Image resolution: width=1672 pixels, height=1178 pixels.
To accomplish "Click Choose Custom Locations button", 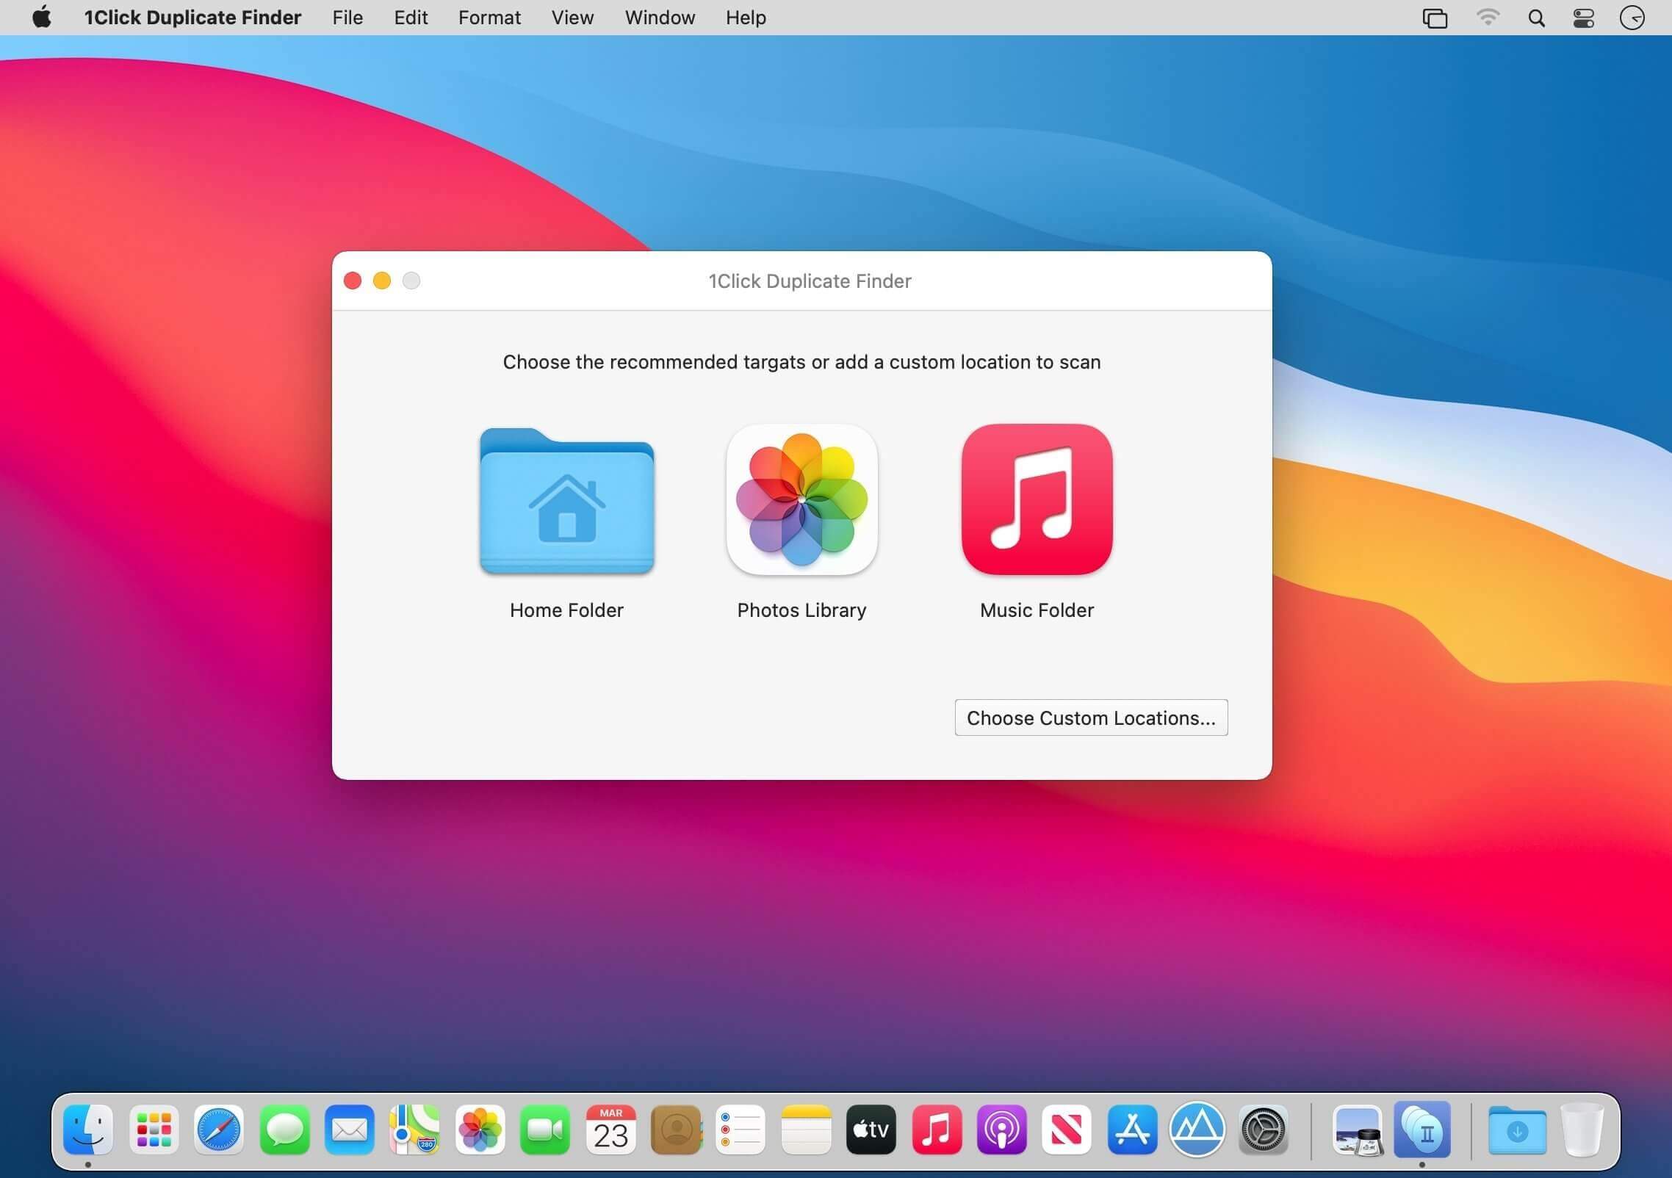I will pos(1091,718).
